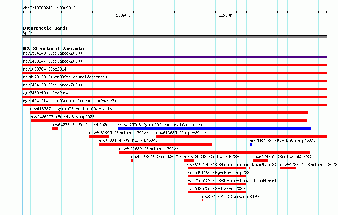Click the red bar under dgv1454e214

pyautogui.click(x=175, y=105)
